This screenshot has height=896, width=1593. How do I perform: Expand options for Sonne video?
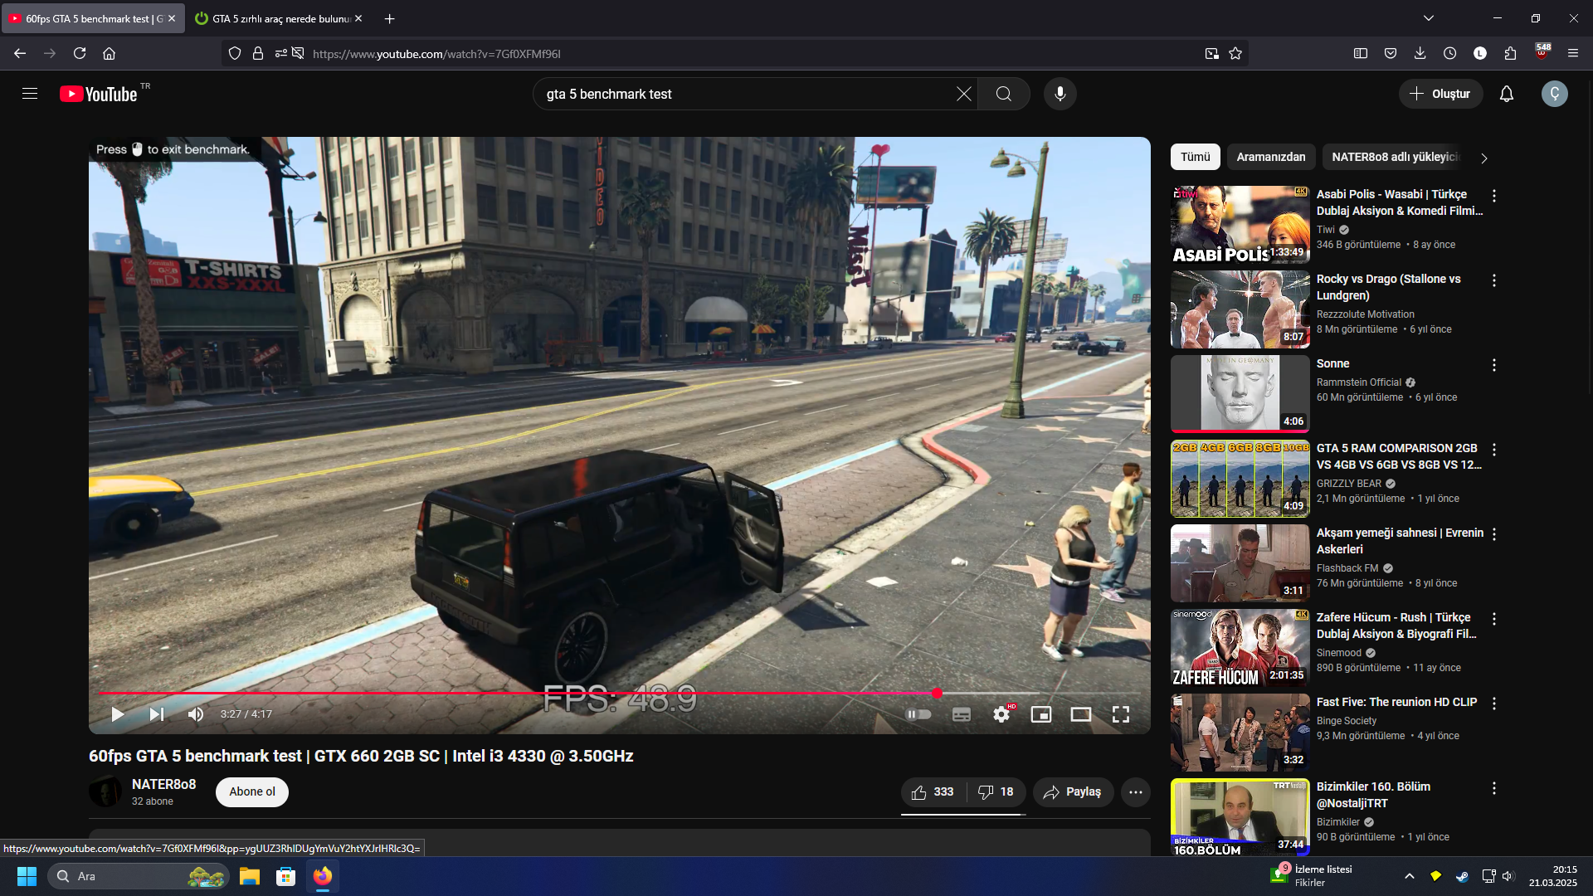1493,365
